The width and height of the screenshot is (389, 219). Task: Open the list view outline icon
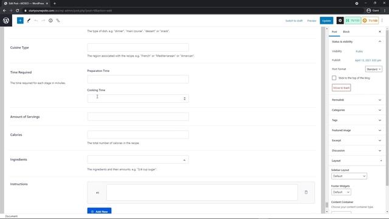58,21
